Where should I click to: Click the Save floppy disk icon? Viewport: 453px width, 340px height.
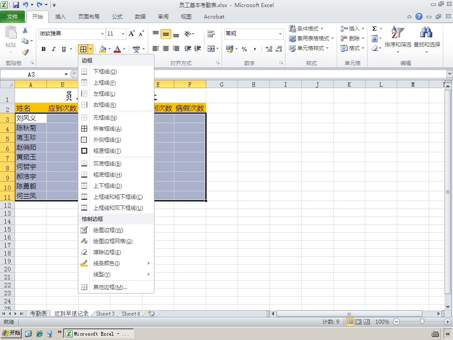[15, 4]
